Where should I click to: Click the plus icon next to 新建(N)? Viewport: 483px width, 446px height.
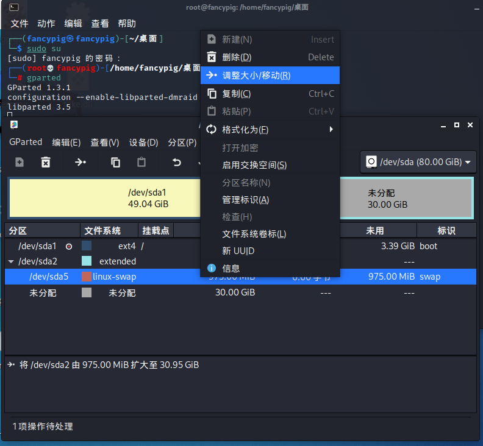pyautogui.click(x=212, y=39)
